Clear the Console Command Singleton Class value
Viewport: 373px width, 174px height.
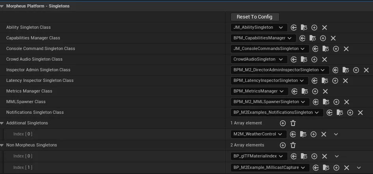[x=346, y=49]
